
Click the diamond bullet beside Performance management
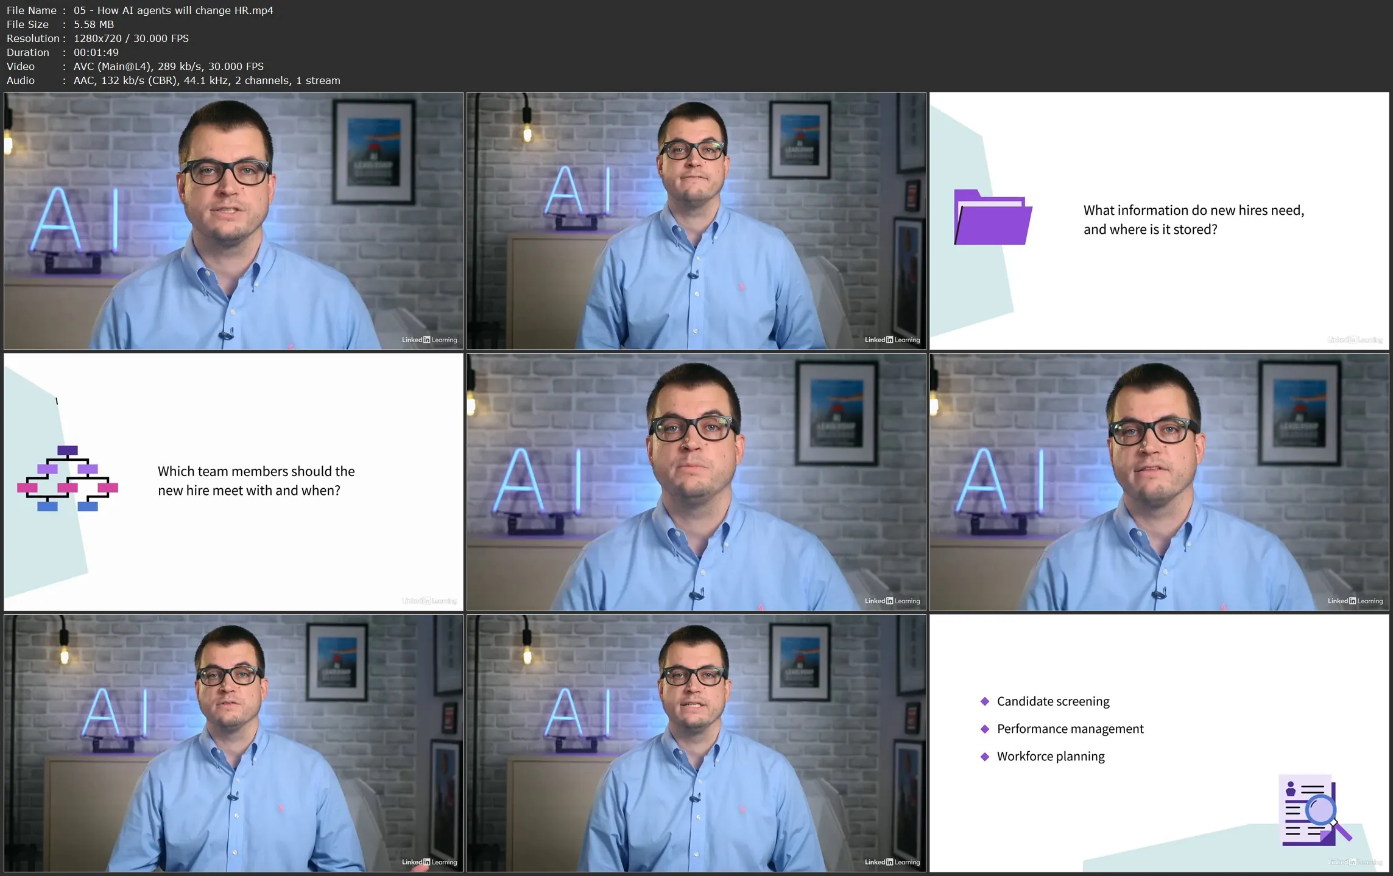[x=984, y=729]
